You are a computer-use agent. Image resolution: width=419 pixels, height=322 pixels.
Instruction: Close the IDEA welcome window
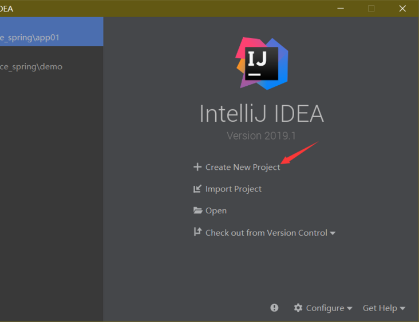[402, 8]
